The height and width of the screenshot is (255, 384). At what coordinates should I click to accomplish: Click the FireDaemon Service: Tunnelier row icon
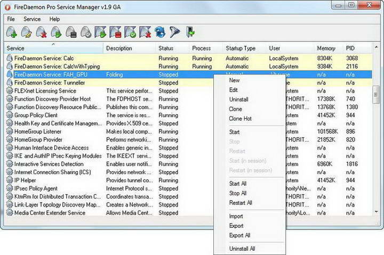click(x=10, y=83)
